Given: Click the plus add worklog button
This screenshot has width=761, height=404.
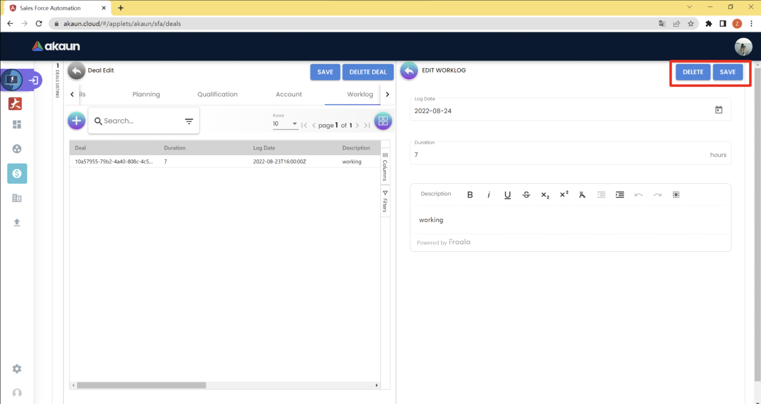Looking at the screenshot, I should pos(76,121).
